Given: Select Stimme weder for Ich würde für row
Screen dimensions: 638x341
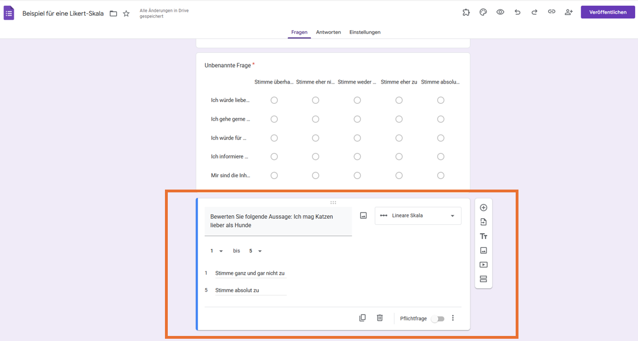Looking at the screenshot, I should [x=357, y=138].
